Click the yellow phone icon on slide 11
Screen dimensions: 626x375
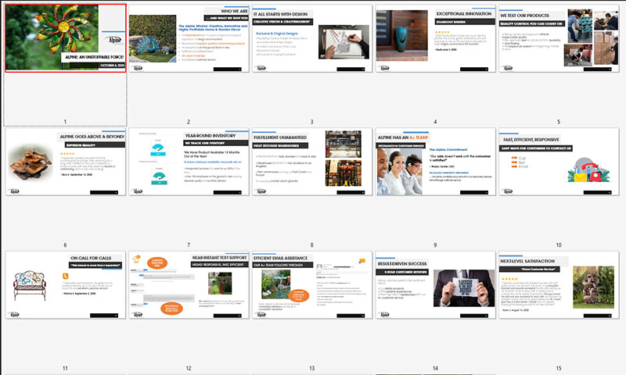[65, 274]
